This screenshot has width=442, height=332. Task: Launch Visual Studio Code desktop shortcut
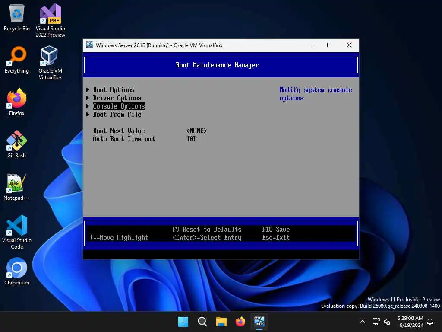click(x=17, y=232)
